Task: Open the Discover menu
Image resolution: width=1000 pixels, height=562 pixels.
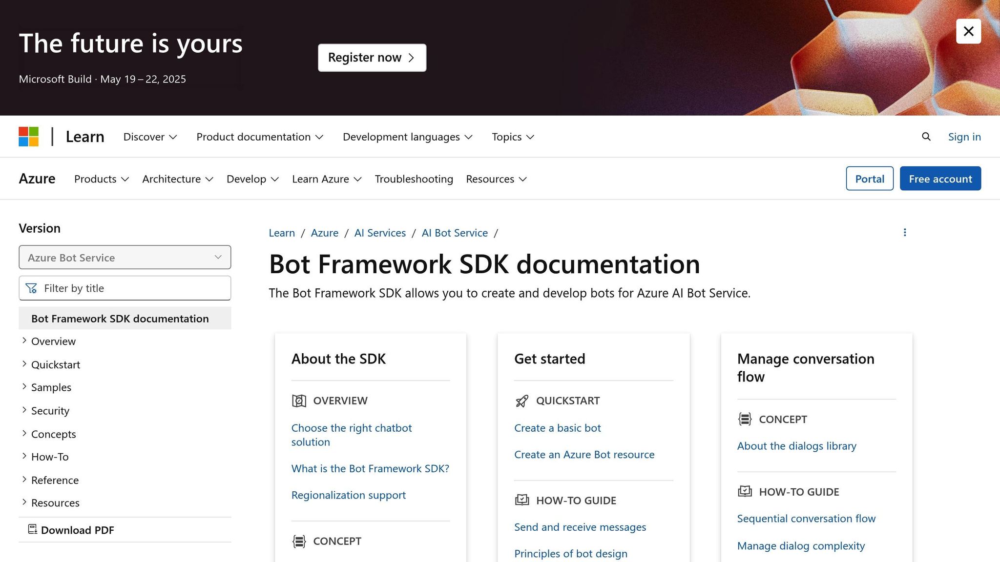Action: pos(150,137)
